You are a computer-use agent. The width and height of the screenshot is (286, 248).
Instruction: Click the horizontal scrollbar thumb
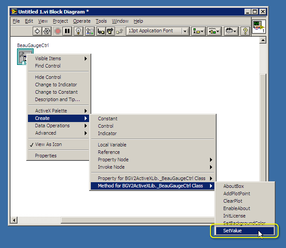click(138, 220)
